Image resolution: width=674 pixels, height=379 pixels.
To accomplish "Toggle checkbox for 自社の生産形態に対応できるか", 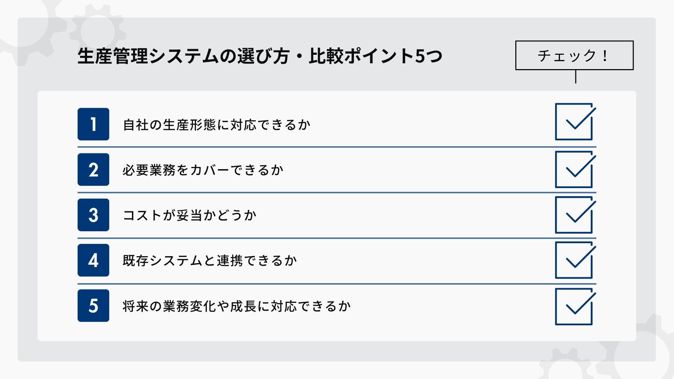I will click(574, 122).
